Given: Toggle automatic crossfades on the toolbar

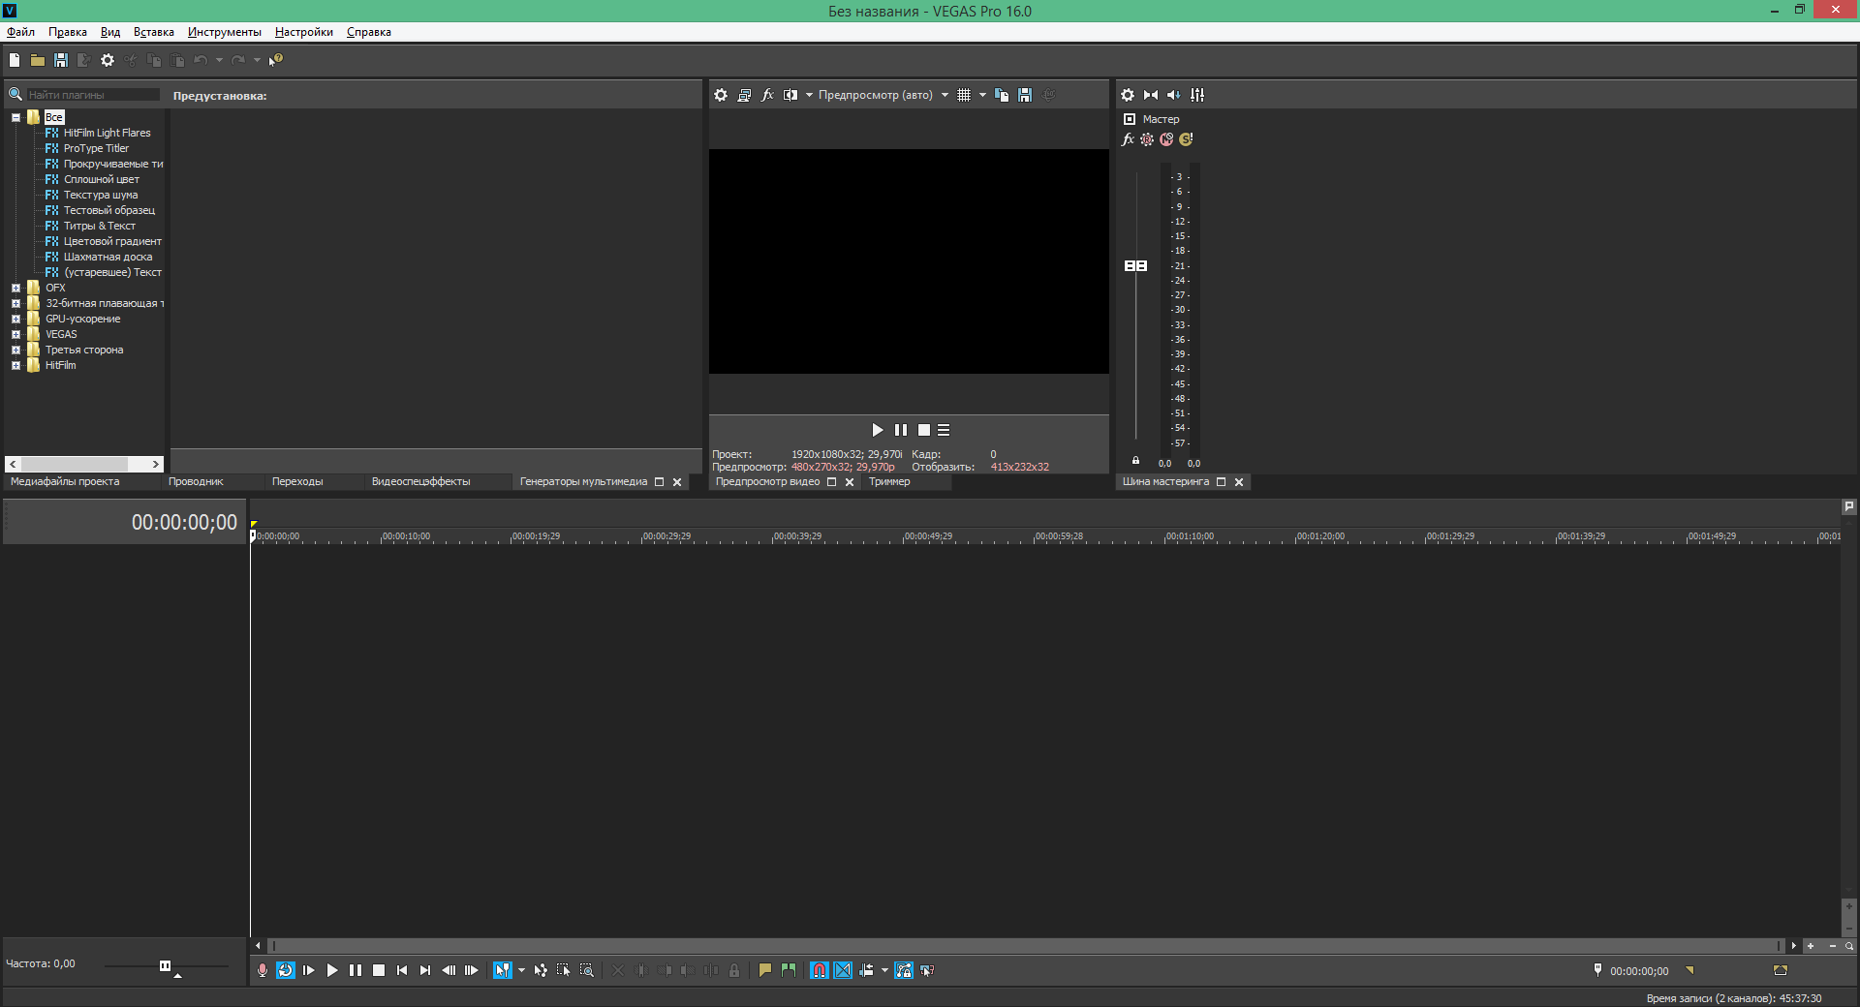Looking at the screenshot, I should pos(843,971).
